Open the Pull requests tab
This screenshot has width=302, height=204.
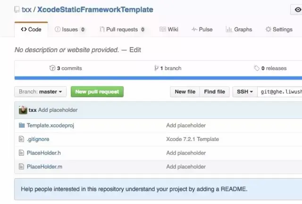[x=122, y=29]
